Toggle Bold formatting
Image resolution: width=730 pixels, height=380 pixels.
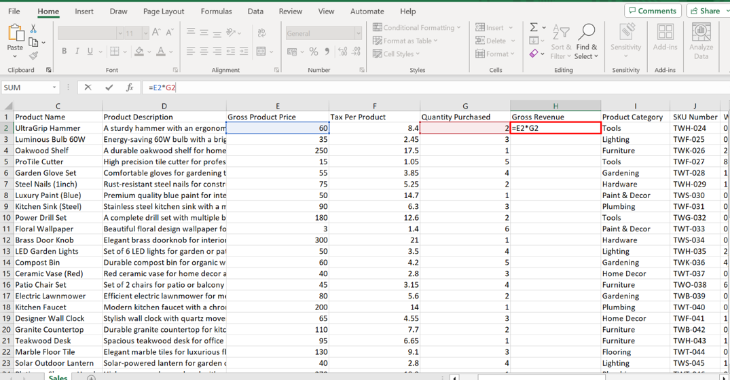click(64, 52)
